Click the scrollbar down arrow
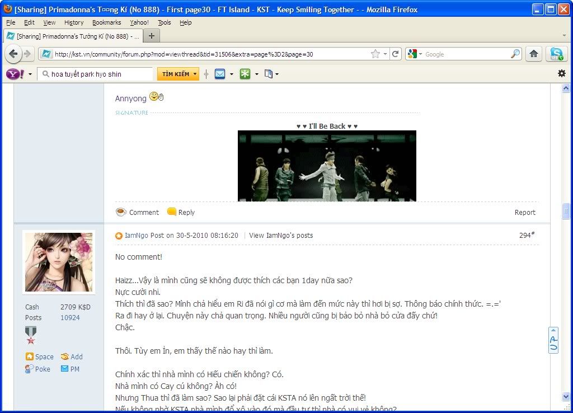 pos(566,396)
